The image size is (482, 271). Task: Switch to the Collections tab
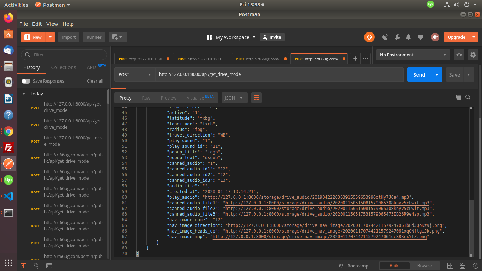pyautogui.click(x=64, y=67)
